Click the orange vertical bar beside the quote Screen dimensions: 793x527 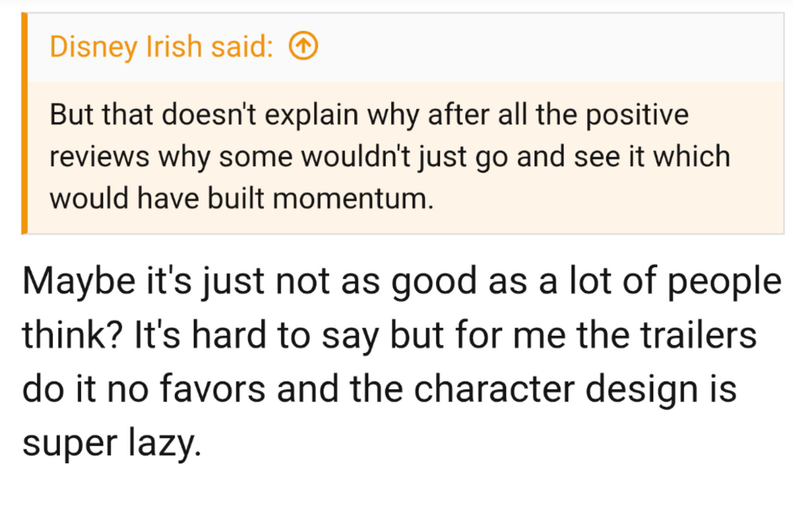click(x=24, y=123)
